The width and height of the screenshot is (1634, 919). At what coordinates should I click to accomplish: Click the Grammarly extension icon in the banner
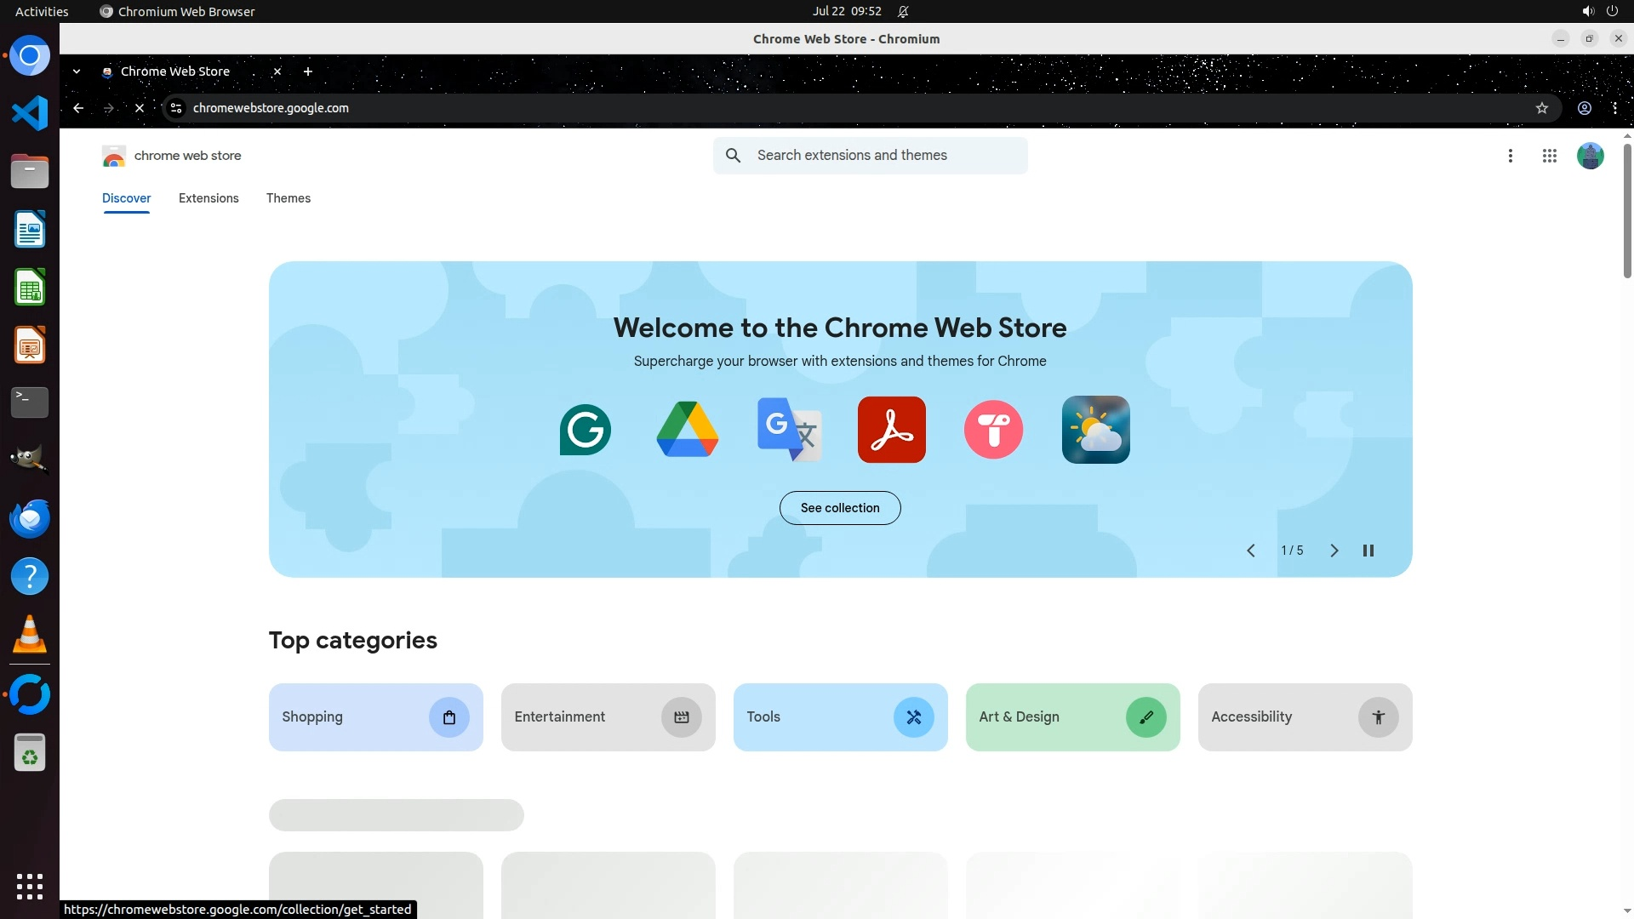coord(585,430)
